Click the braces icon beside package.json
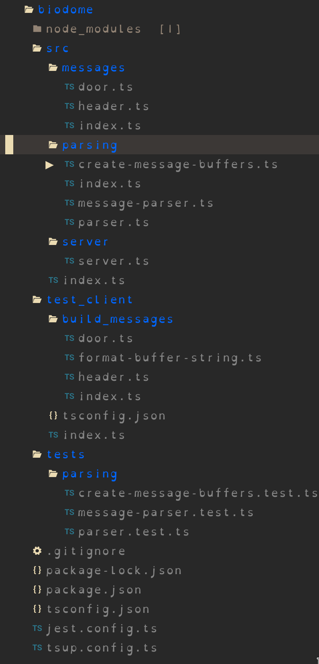Screen dimensions: 319x664 click(37, 589)
